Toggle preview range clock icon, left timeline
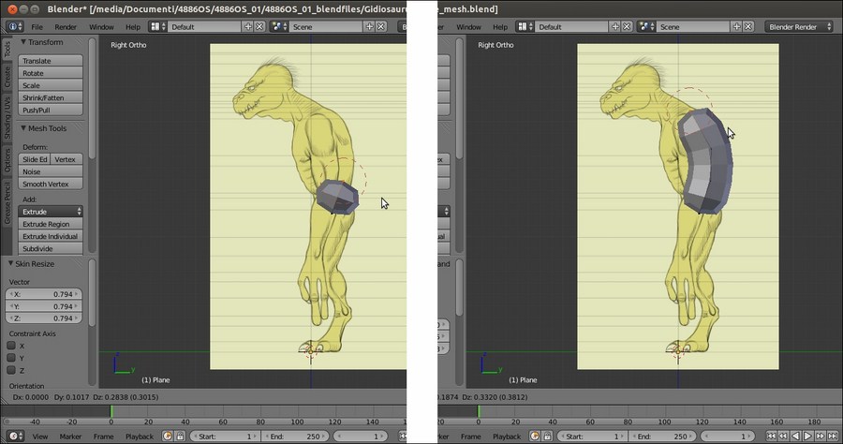Viewport: 843px width, 444px height. point(168,436)
